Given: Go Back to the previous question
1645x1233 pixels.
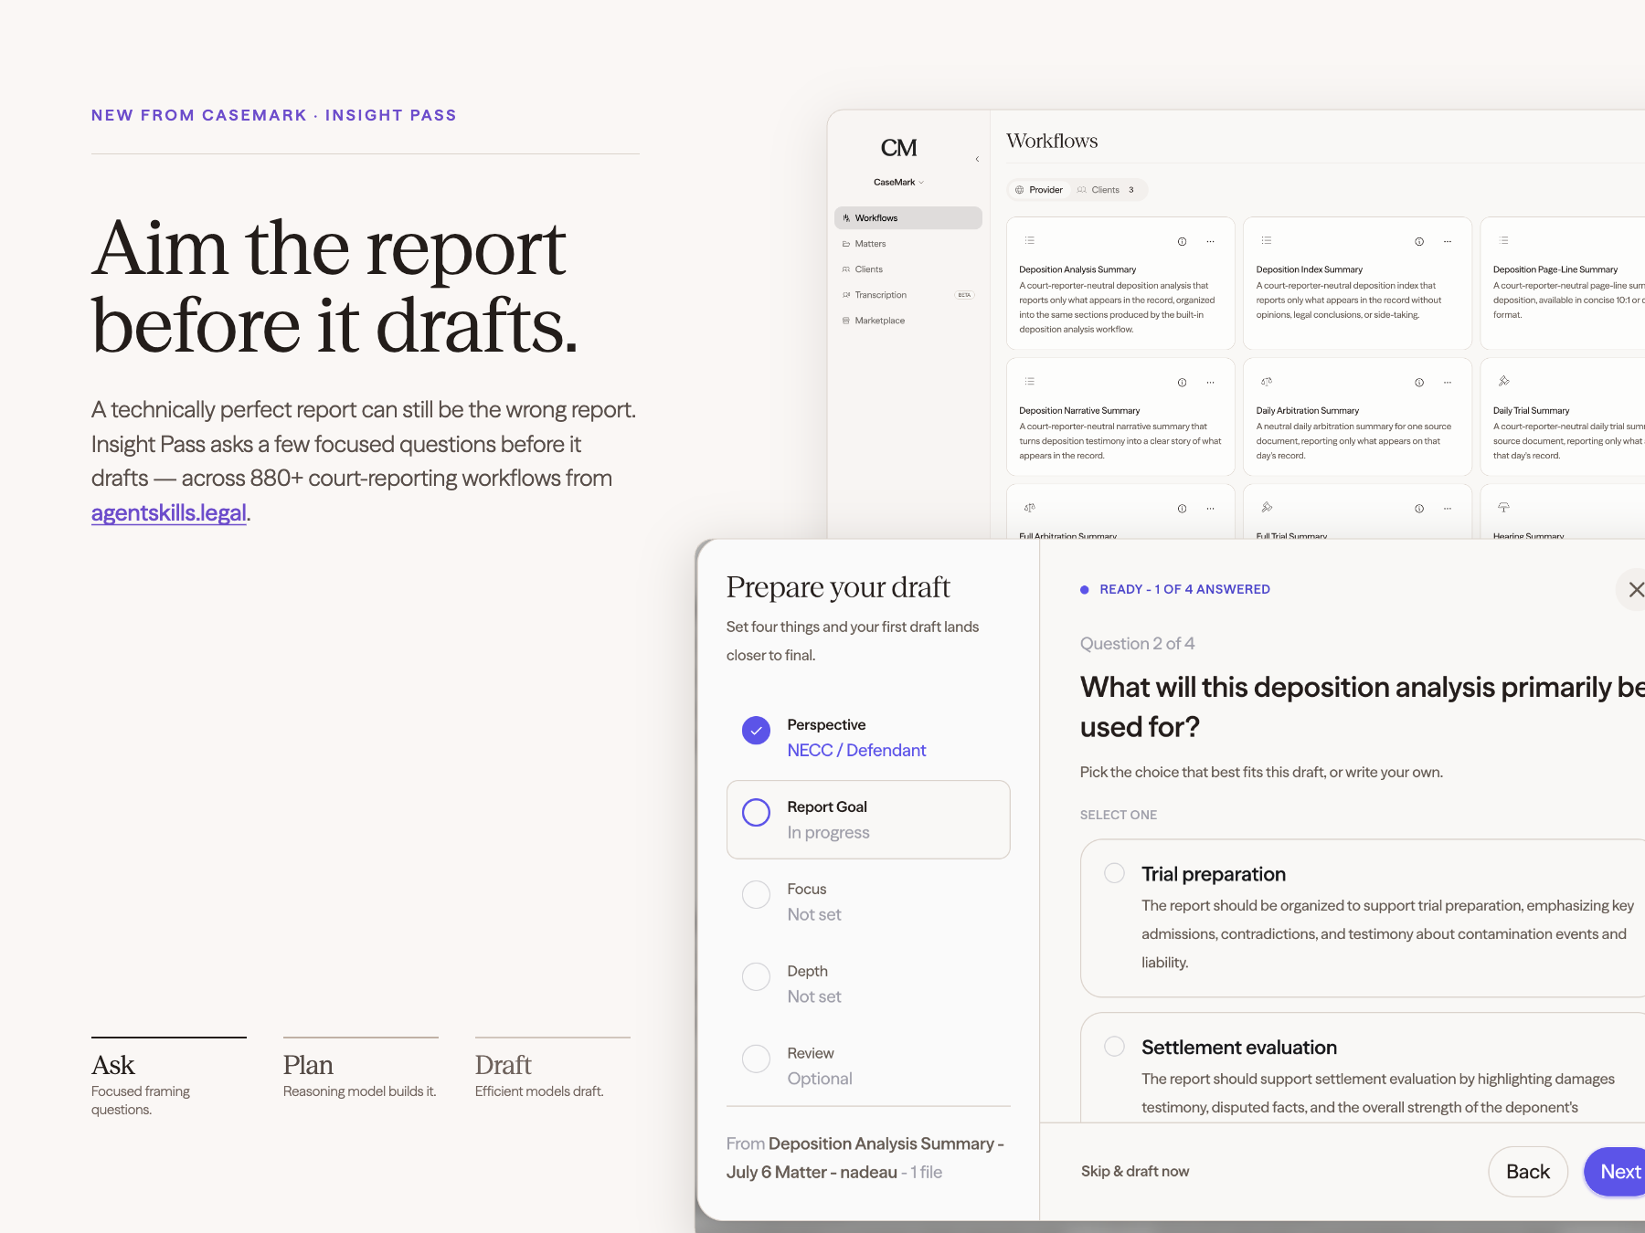Looking at the screenshot, I should (x=1528, y=1172).
